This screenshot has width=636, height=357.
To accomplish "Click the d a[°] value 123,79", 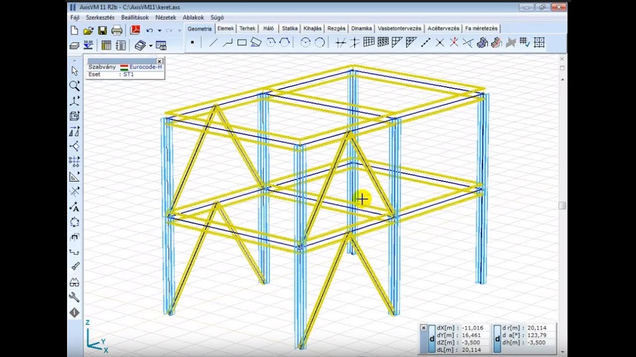I will pos(536,335).
